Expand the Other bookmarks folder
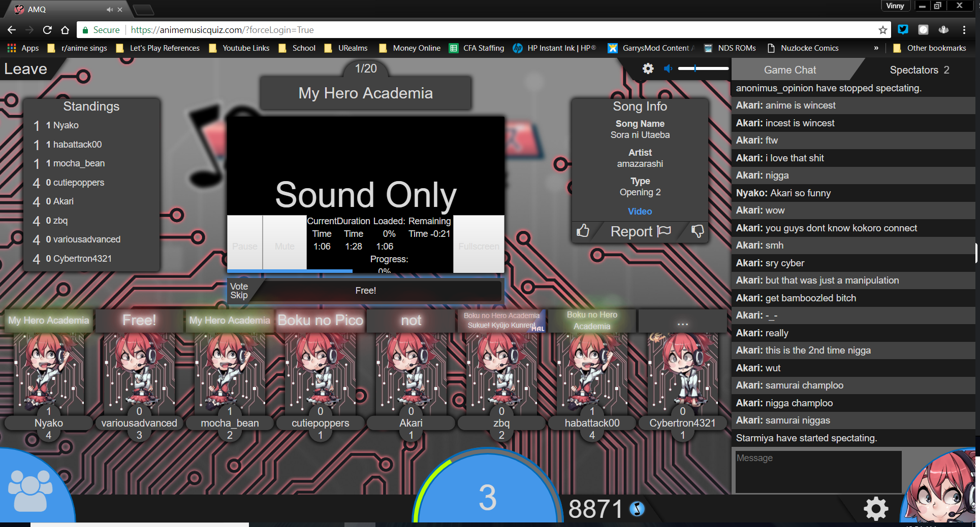The height and width of the screenshot is (527, 980). (x=930, y=48)
